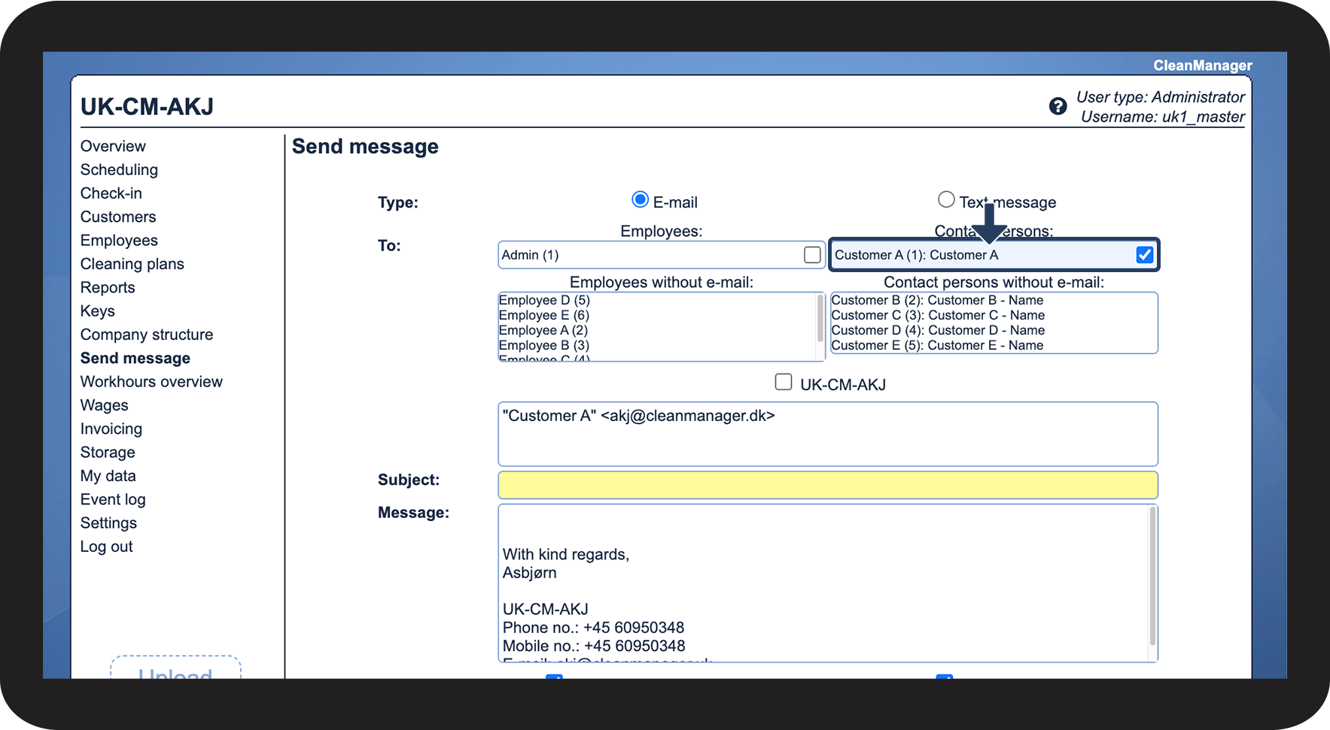Open My data in the sidebar

click(108, 476)
